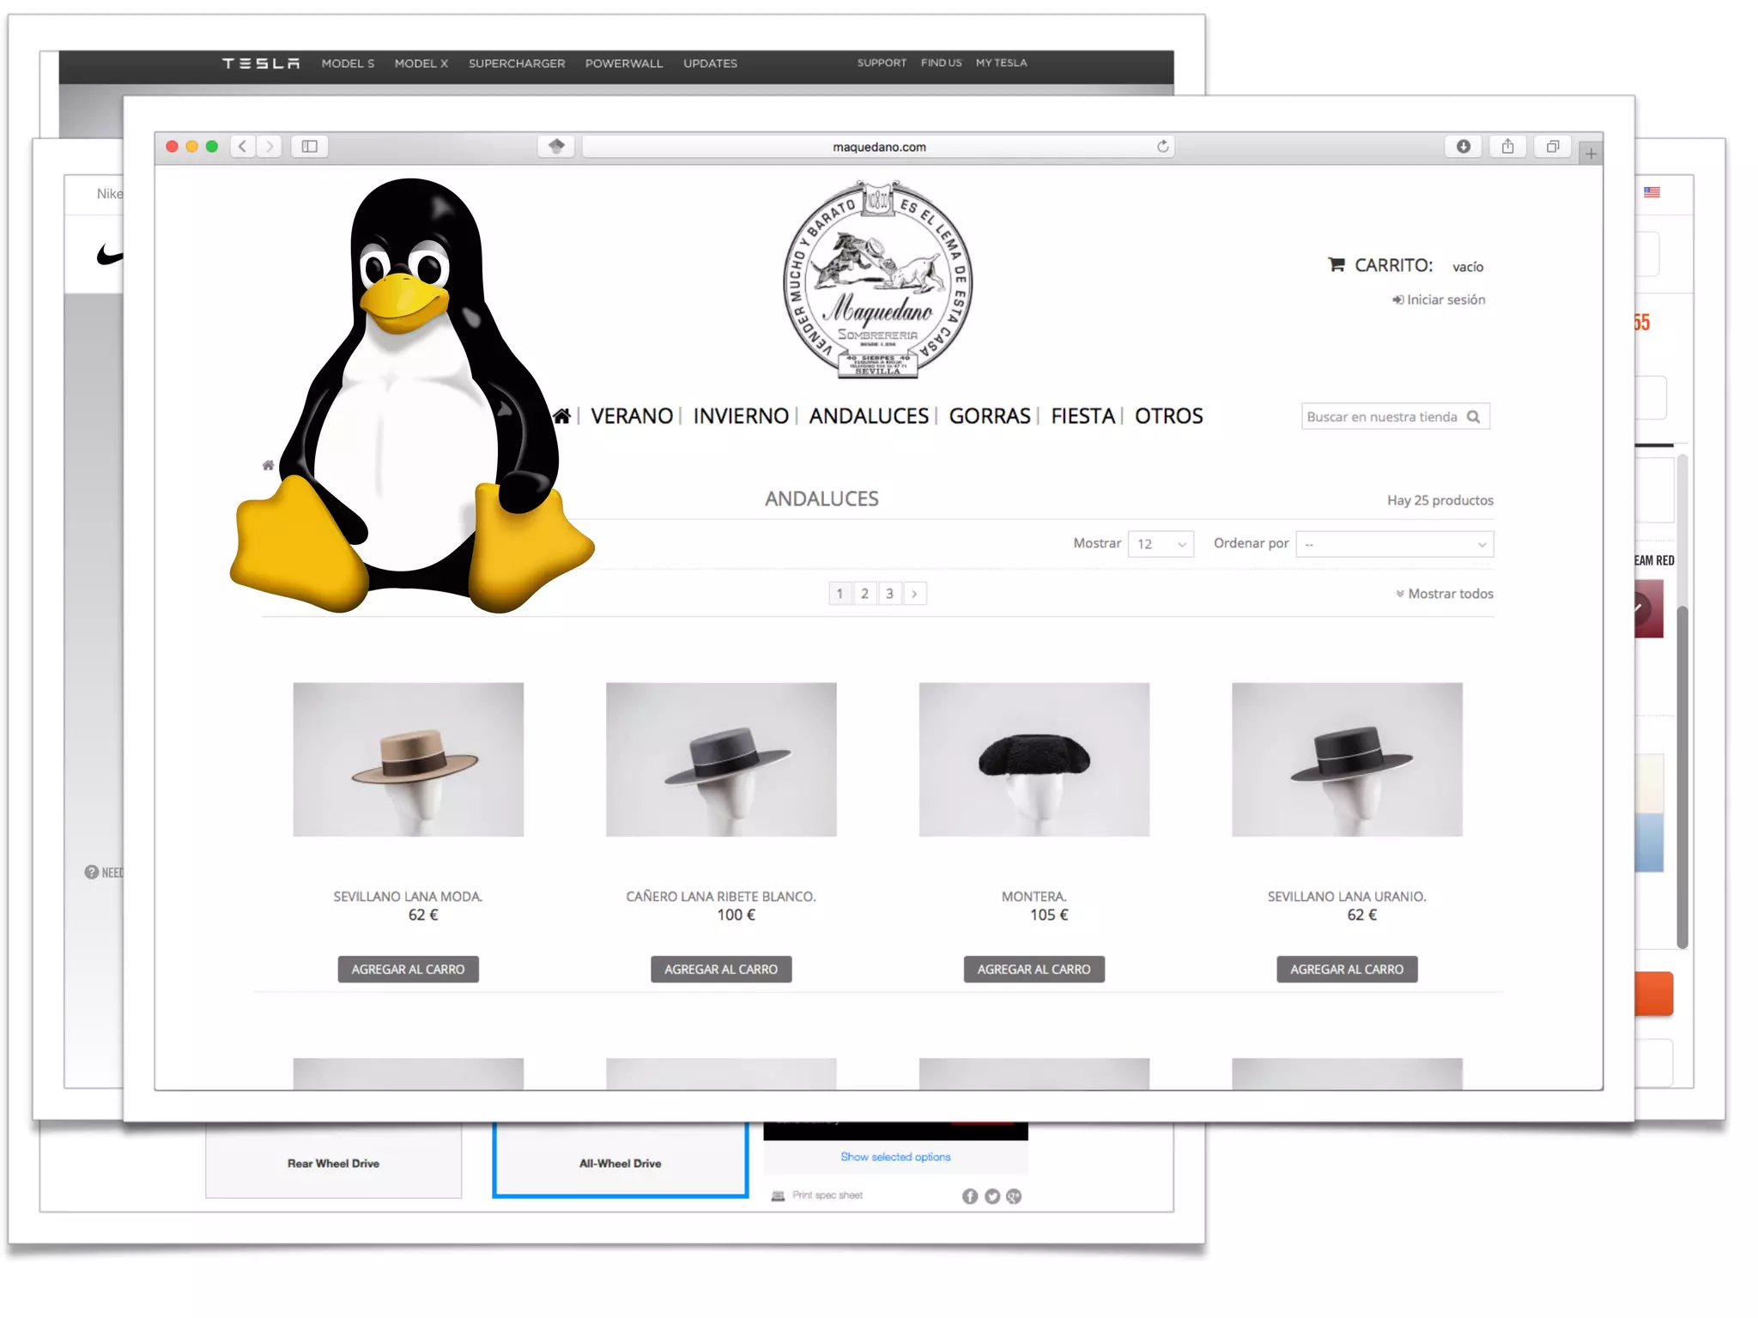Click the Safari back navigation arrow
This screenshot has width=1758, height=1318.
pos(243,147)
